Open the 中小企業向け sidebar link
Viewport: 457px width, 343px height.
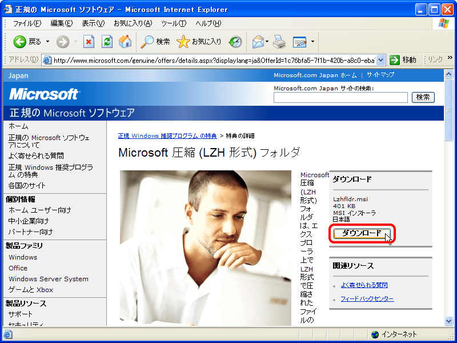coord(29,221)
